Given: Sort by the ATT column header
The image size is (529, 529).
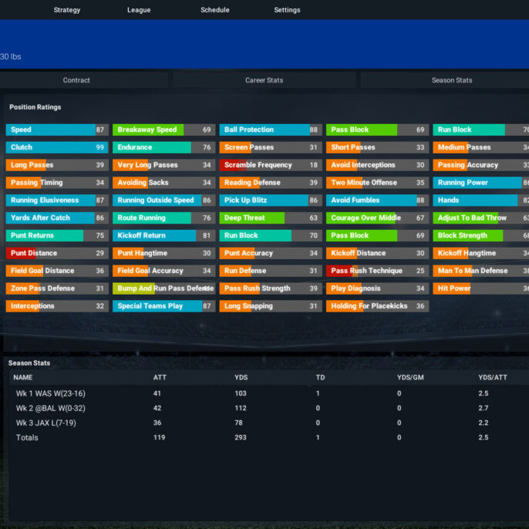Looking at the screenshot, I should click(160, 378).
